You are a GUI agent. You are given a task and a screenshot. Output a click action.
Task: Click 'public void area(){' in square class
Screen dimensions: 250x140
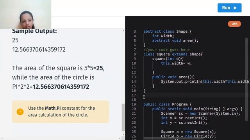(173, 77)
